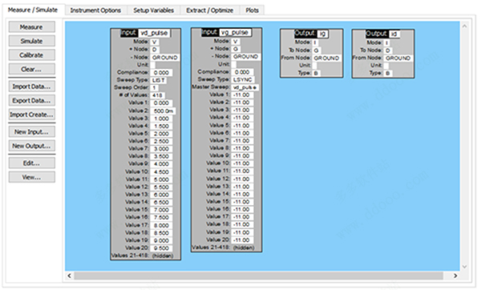The width and height of the screenshot is (481, 290).
Task: Click Sweep Type LIST field
Action: [159, 80]
